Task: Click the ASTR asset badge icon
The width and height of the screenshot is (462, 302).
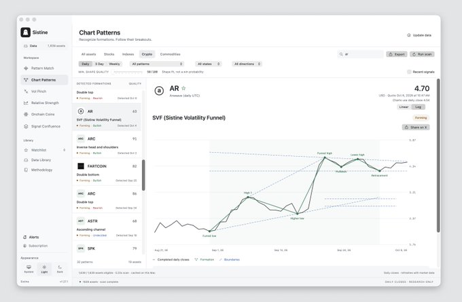Action: 81,221
